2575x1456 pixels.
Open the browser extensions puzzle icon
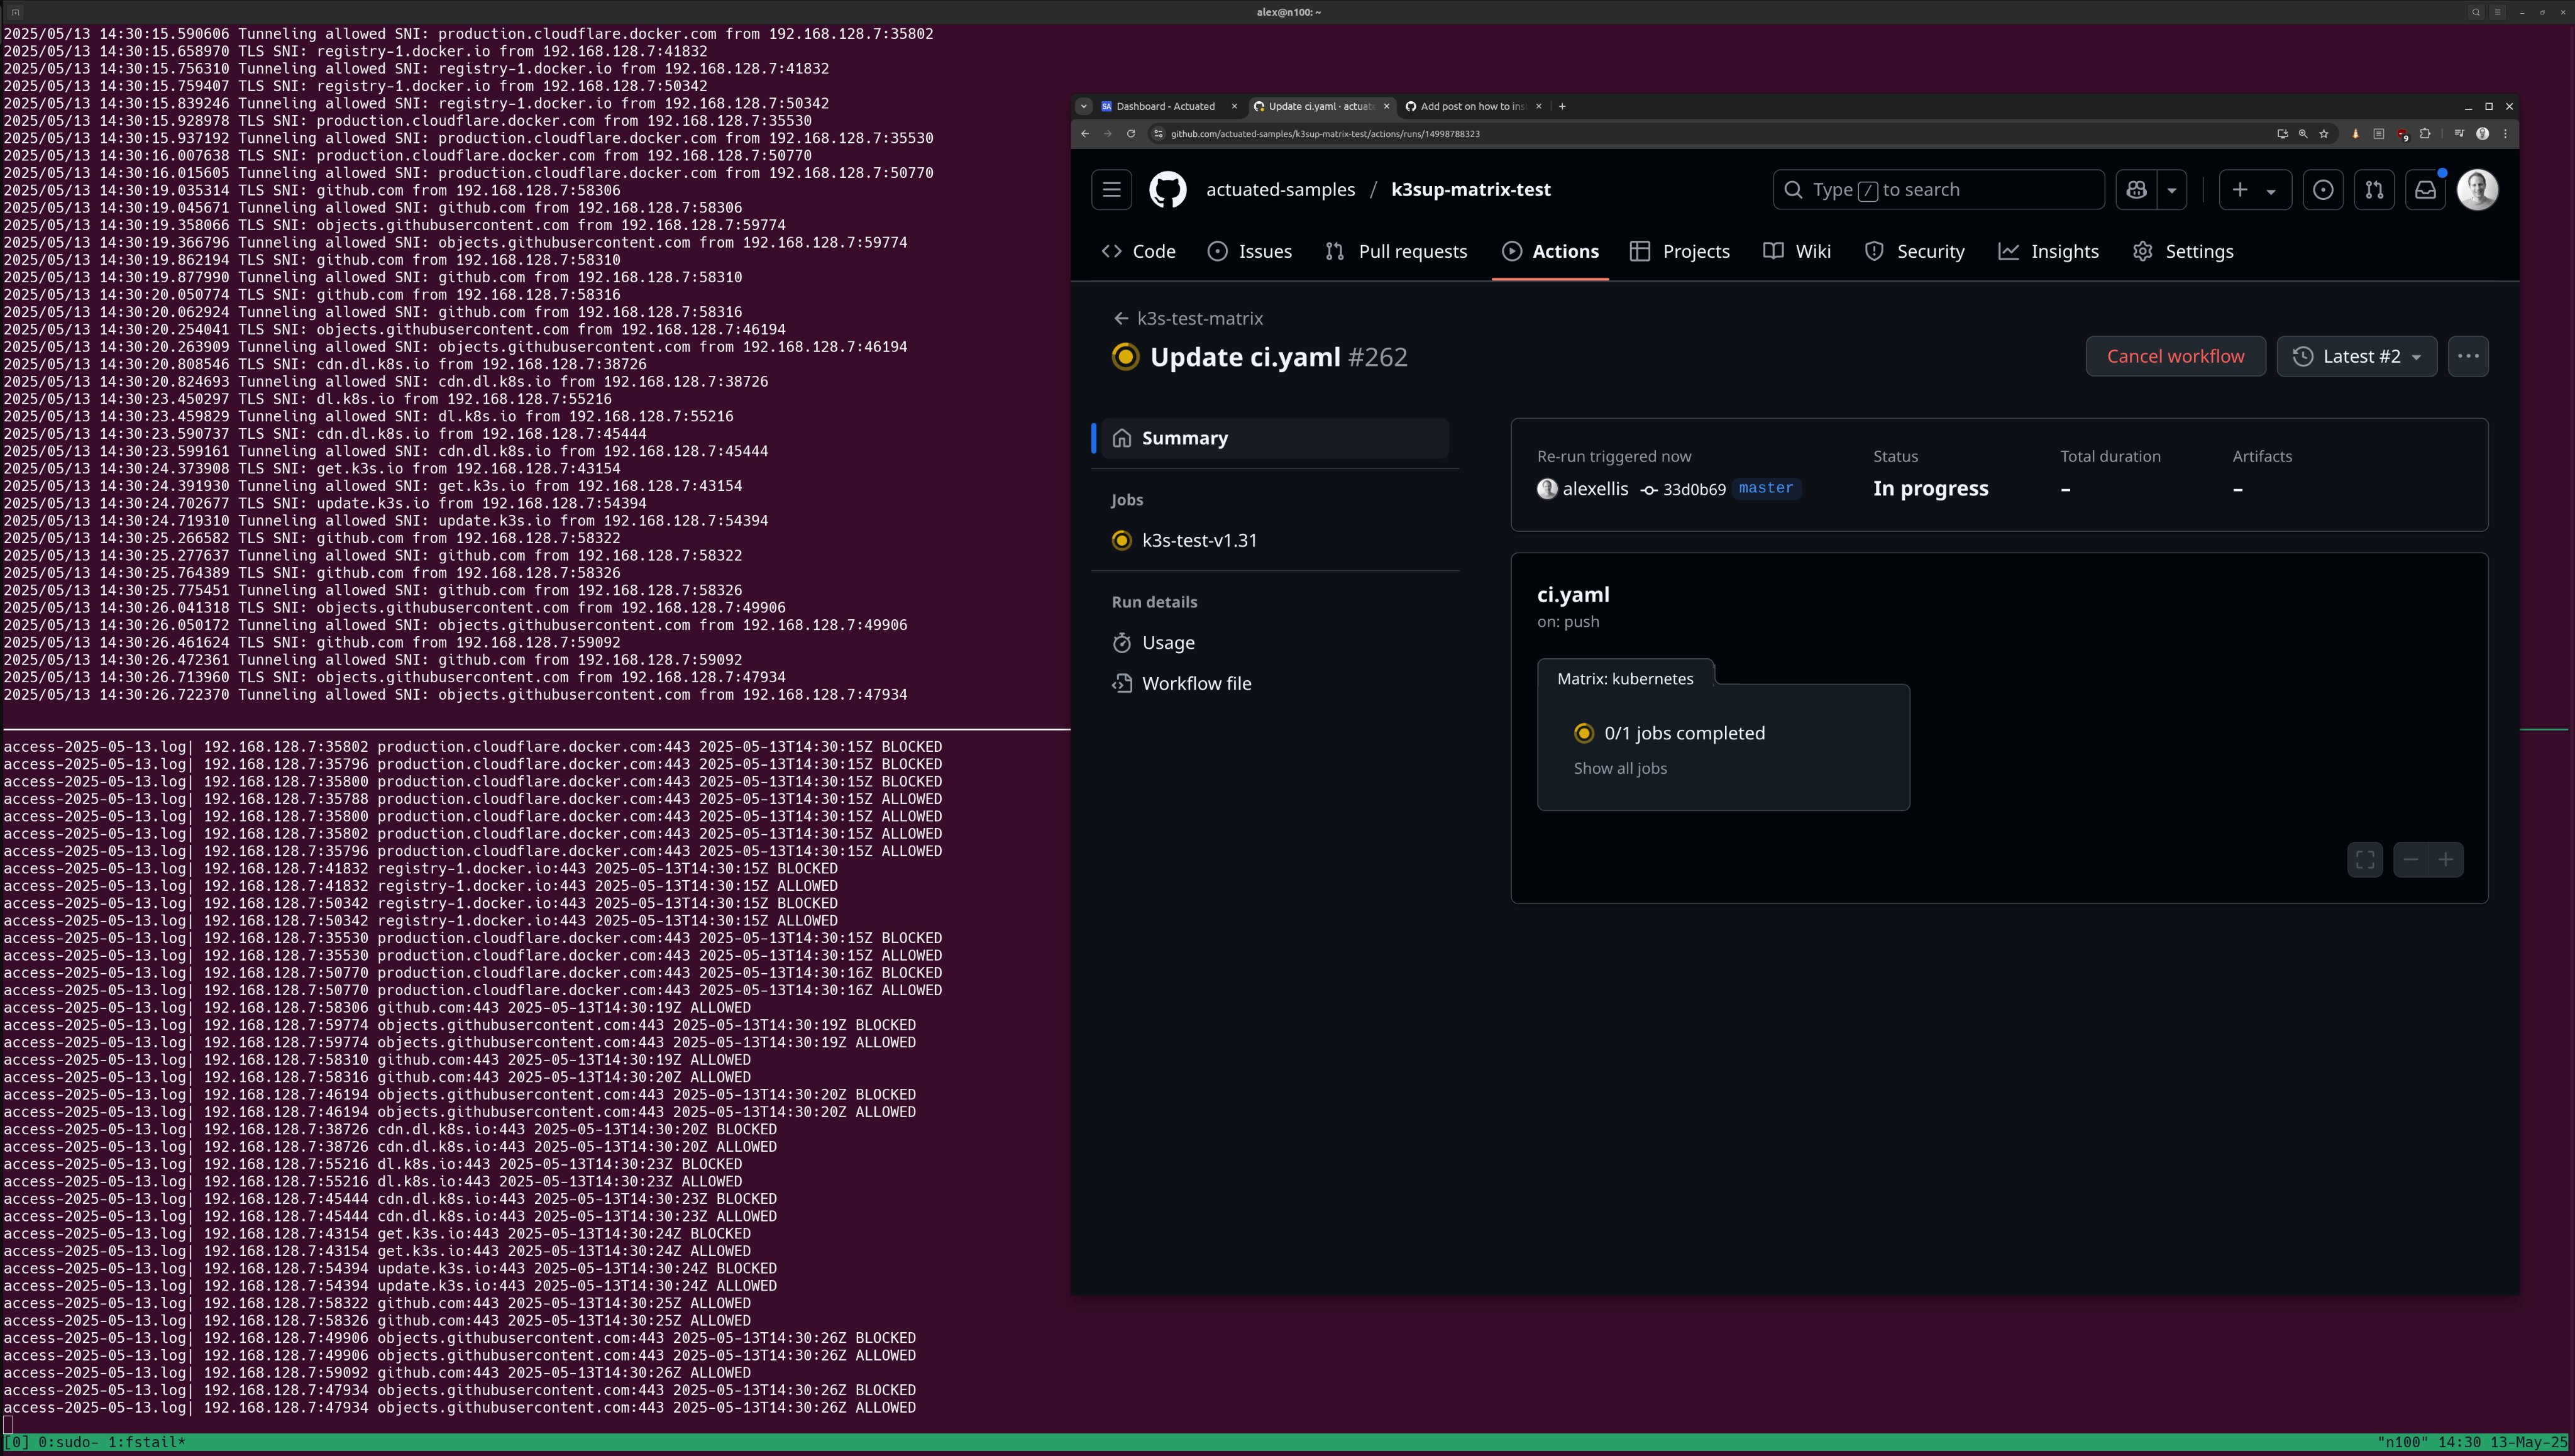(x=2425, y=134)
